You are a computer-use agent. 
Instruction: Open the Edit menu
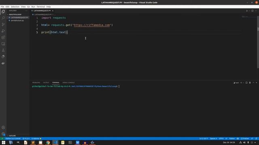7,7
